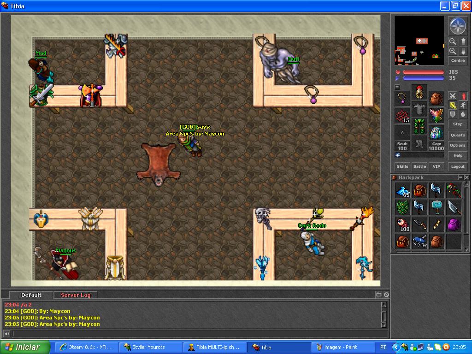Select the golden helmet in head slot

click(419, 92)
